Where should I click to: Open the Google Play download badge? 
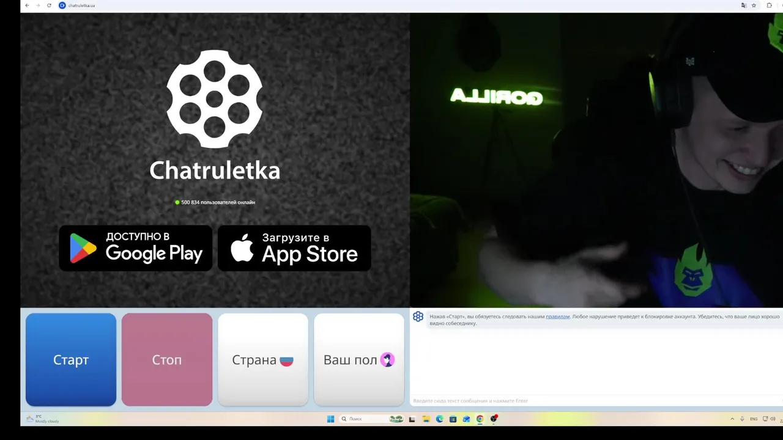[x=136, y=248]
